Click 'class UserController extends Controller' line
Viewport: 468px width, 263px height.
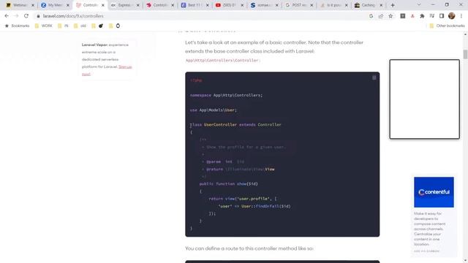click(235, 125)
